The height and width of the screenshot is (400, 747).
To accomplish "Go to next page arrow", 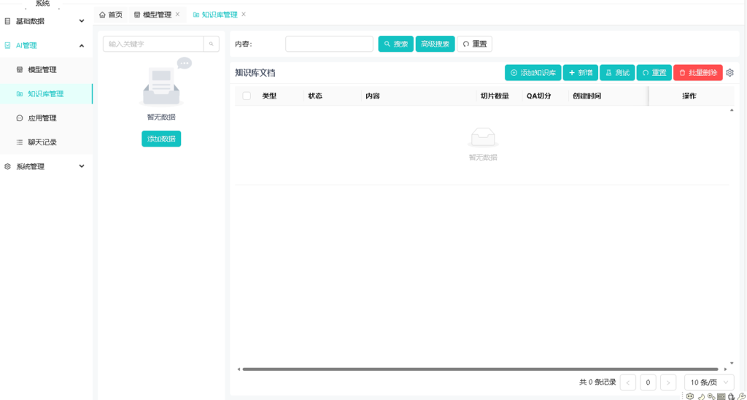I will click(668, 382).
